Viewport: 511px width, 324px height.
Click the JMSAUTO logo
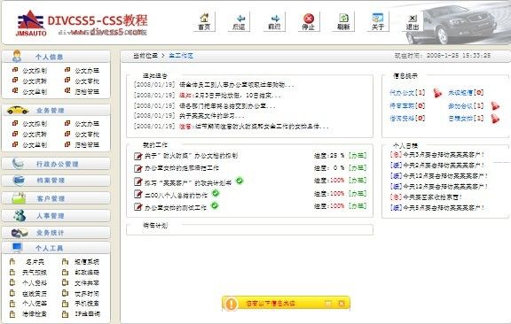click(x=31, y=23)
